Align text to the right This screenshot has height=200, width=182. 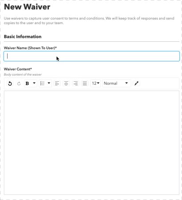76,84
